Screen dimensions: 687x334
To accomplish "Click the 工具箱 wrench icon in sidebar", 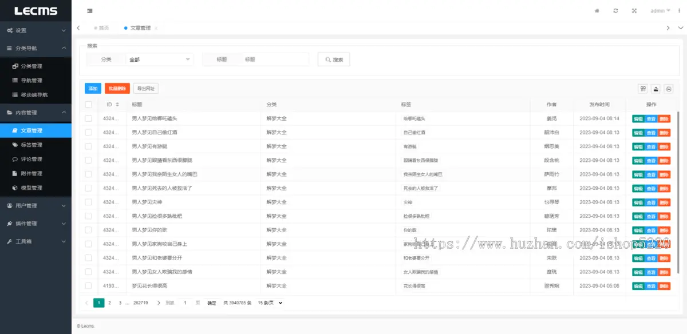I will pyautogui.click(x=10, y=241).
